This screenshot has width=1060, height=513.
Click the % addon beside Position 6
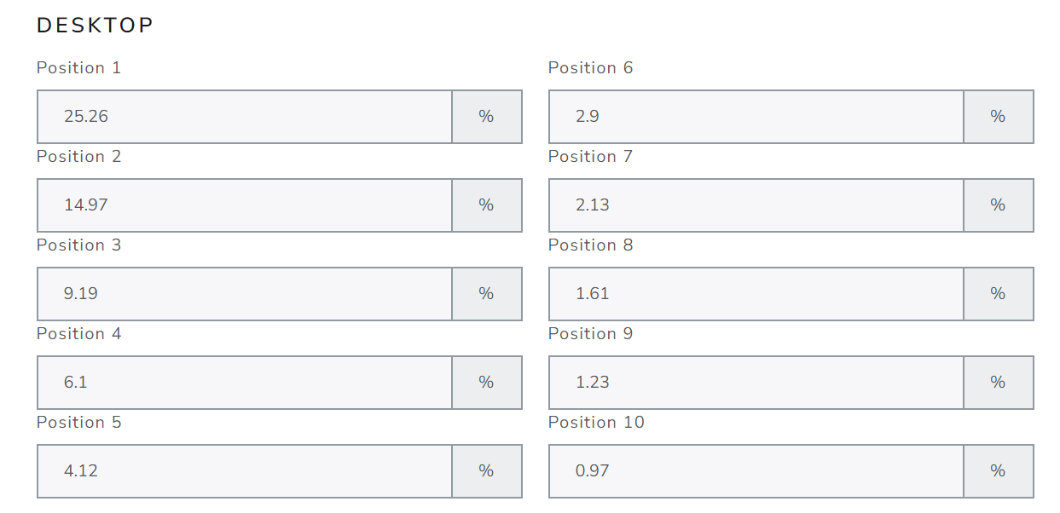(999, 117)
